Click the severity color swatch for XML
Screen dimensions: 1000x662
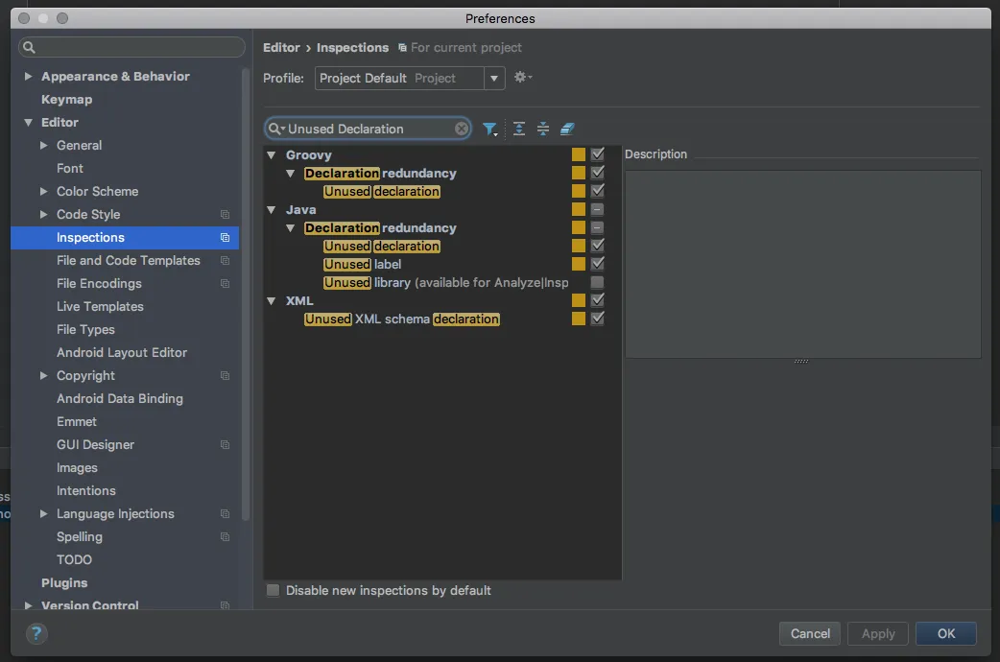578,300
